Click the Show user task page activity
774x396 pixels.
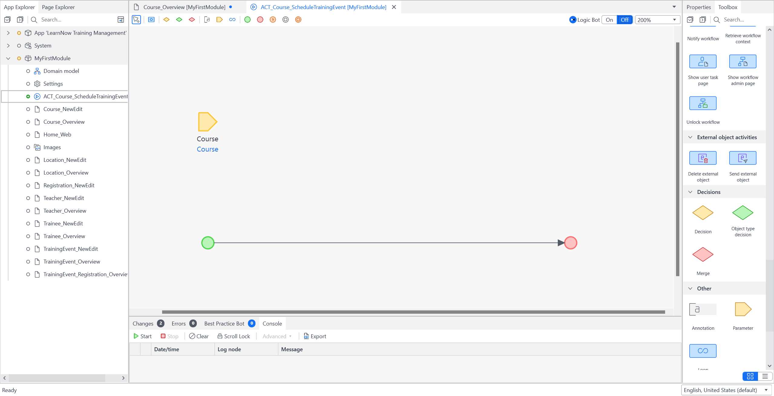(703, 62)
